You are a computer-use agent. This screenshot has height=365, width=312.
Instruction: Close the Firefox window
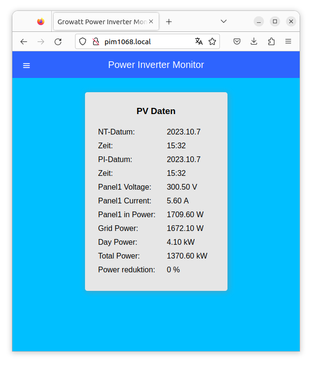click(x=291, y=22)
